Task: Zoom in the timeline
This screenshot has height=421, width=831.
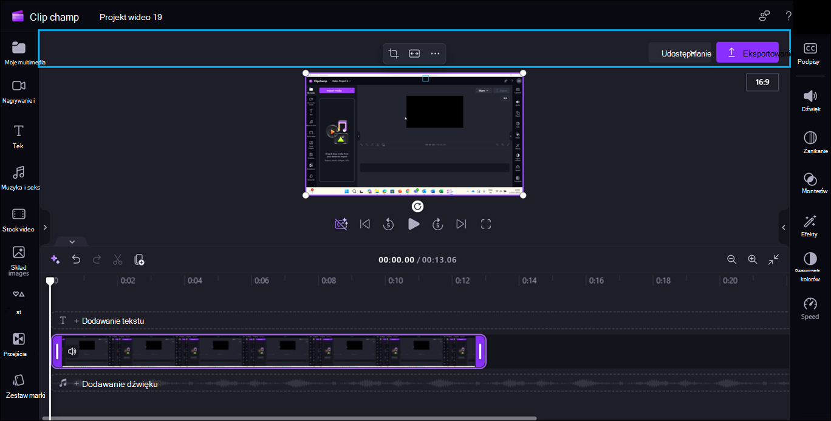Action: tap(753, 259)
